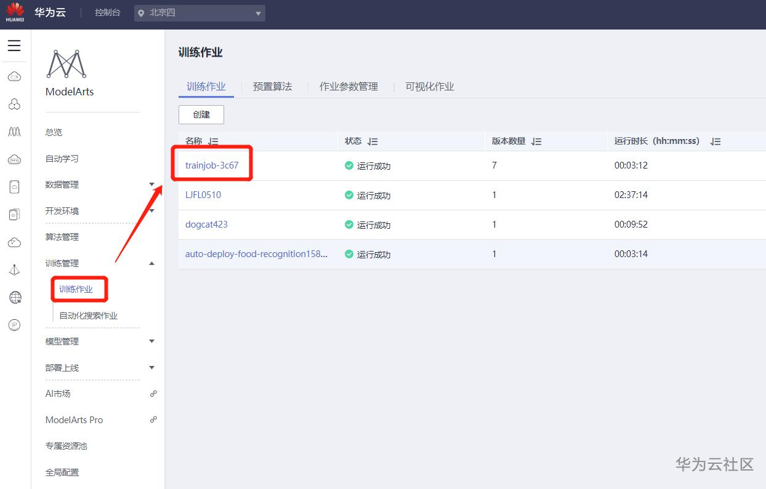Open AI市场 external link icon
This screenshot has height=489, width=766.
point(153,394)
